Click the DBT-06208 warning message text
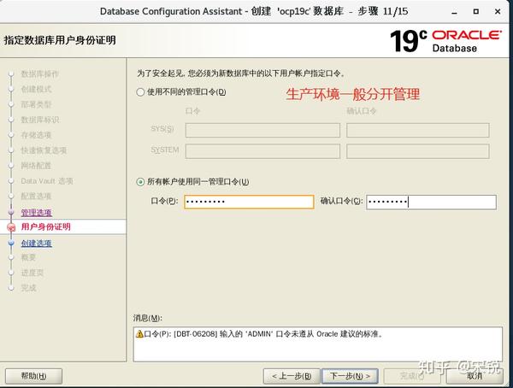This screenshot has width=513, height=388. point(263,334)
